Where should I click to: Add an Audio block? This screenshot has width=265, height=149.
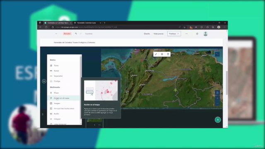tap(63, 114)
